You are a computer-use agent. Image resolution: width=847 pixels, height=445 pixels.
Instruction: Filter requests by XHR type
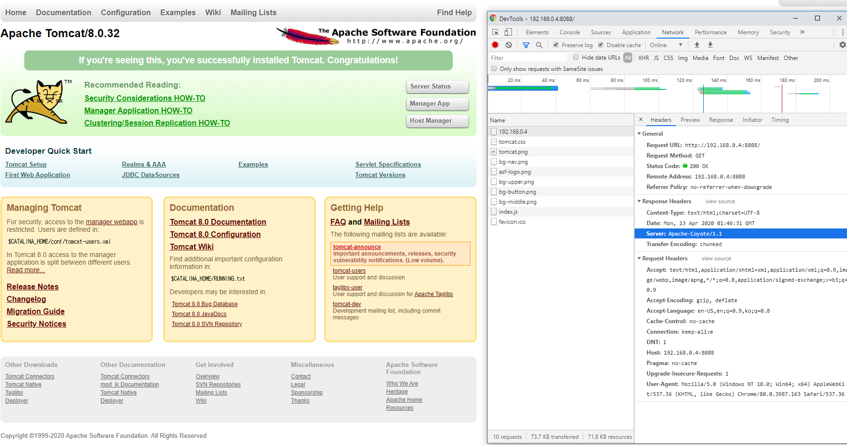[643, 58]
